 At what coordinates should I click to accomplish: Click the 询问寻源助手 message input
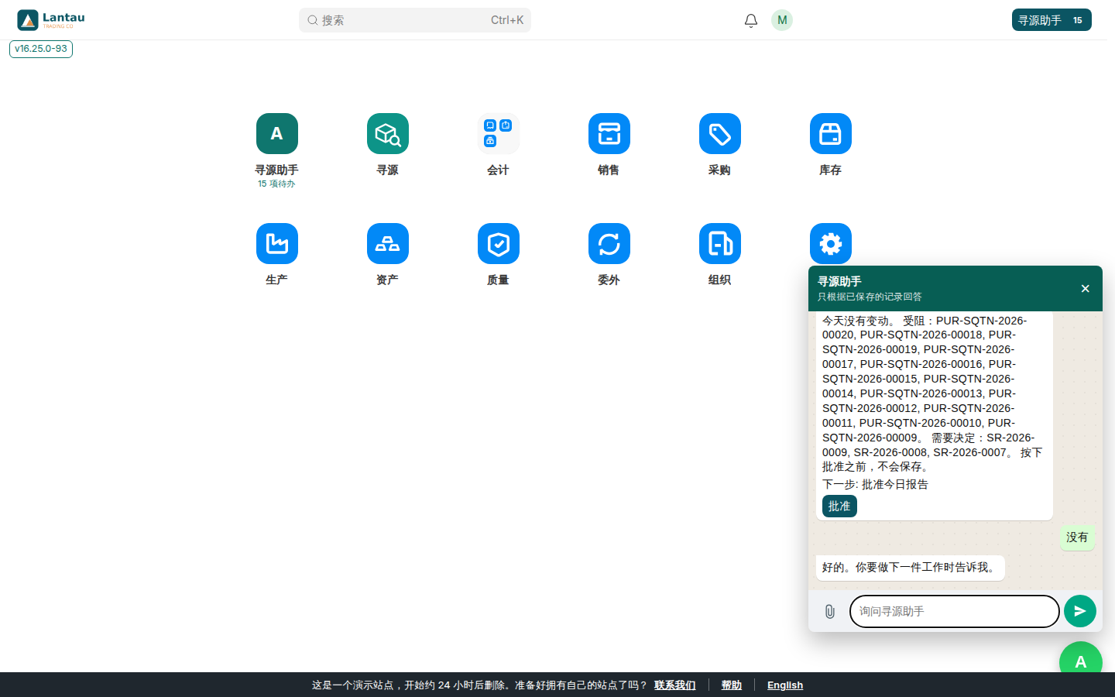(x=955, y=611)
